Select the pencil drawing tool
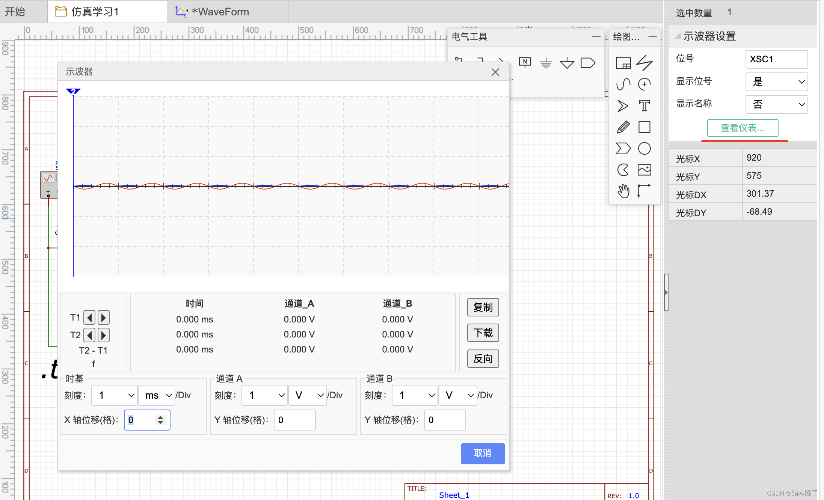 coord(623,127)
